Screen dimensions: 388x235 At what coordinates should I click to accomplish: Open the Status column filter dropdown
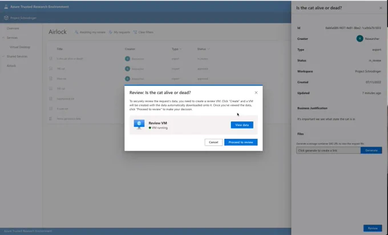click(203, 49)
